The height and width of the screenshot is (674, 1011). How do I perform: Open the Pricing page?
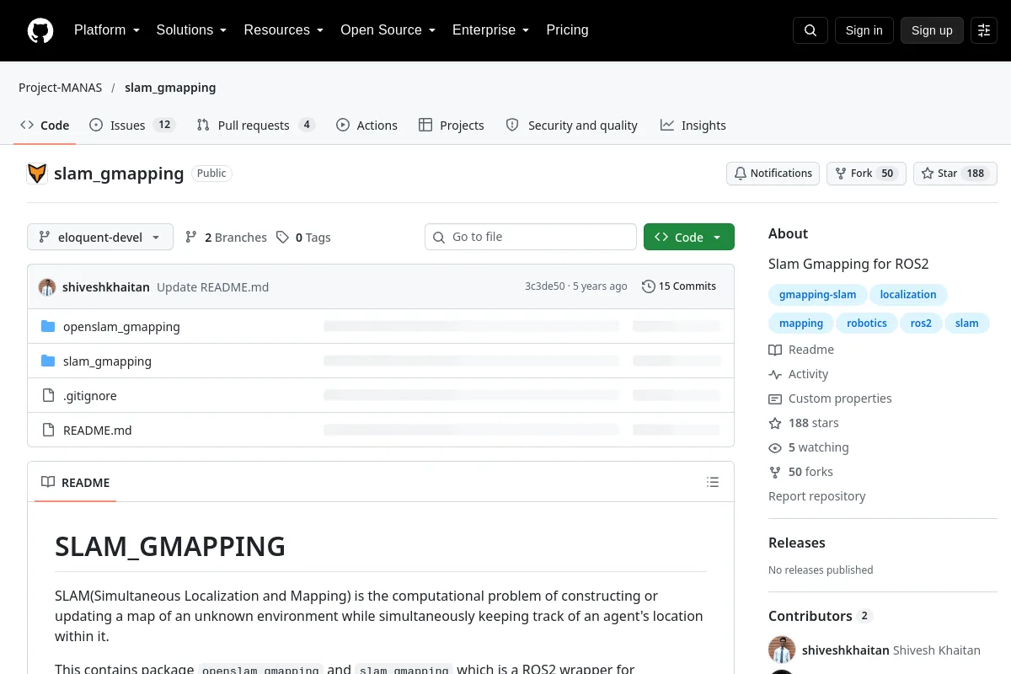point(567,30)
